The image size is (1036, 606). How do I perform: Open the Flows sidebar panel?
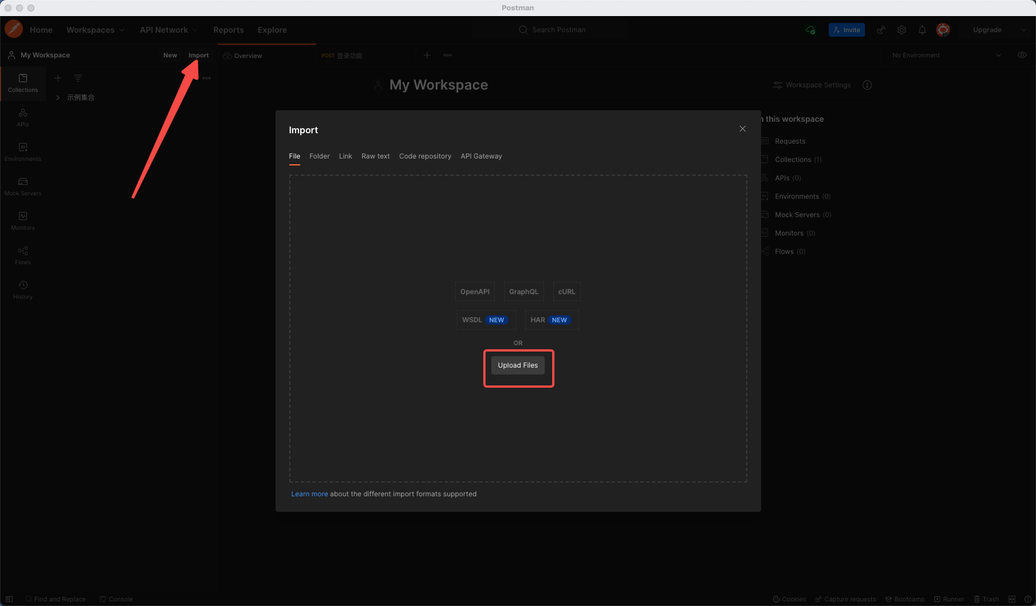(23, 256)
